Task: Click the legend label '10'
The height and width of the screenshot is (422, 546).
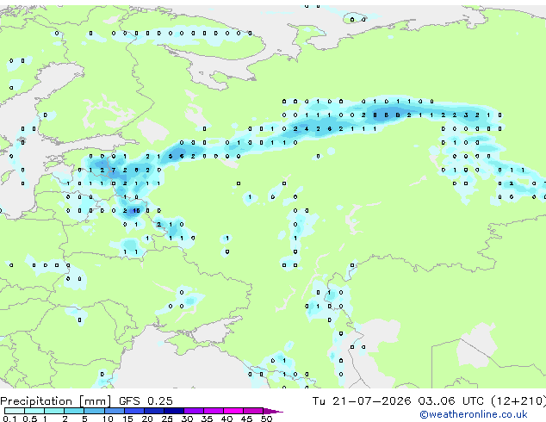Action: (x=108, y=419)
